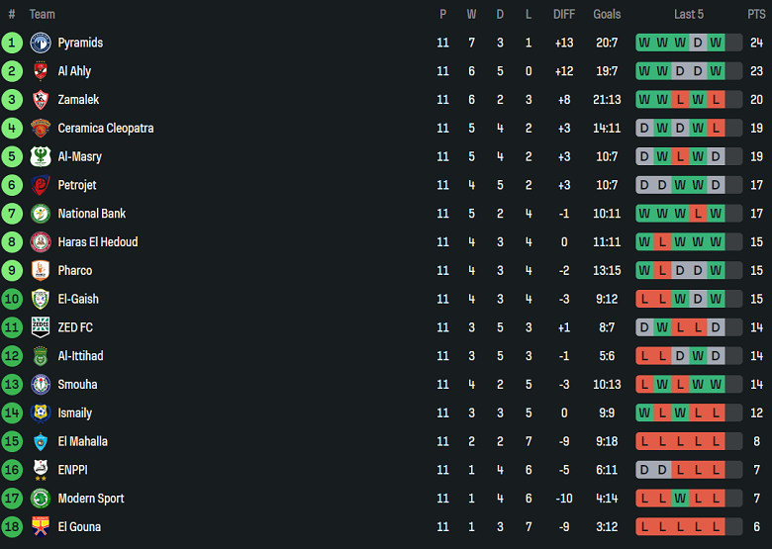Click Pyramids' first Last 5 win badge

point(644,43)
